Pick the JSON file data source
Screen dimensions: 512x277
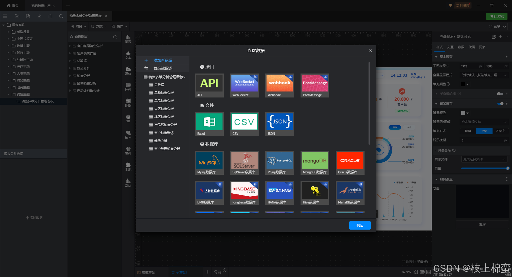tap(280, 124)
